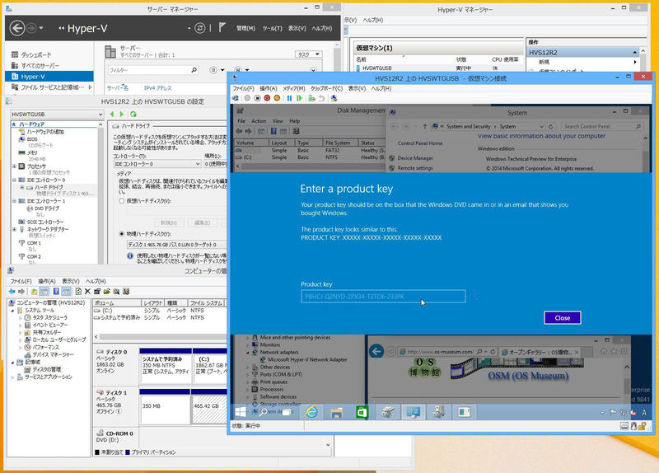Open 表示(V) menu in VM connection window
Screen dimensions: 659x473
coord(357,88)
